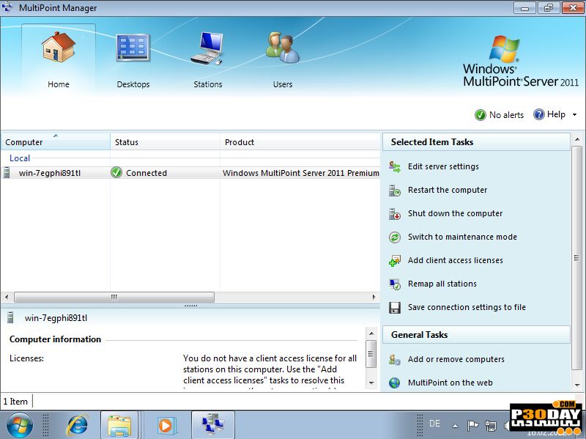Click the tasks pane scrollbar down arrow
The image size is (586, 439).
[577, 385]
